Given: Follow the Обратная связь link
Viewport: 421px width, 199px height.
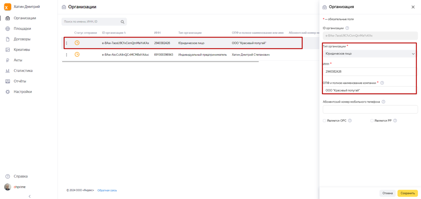Looking at the screenshot, I should pyautogui.click(x=107, y=190).
